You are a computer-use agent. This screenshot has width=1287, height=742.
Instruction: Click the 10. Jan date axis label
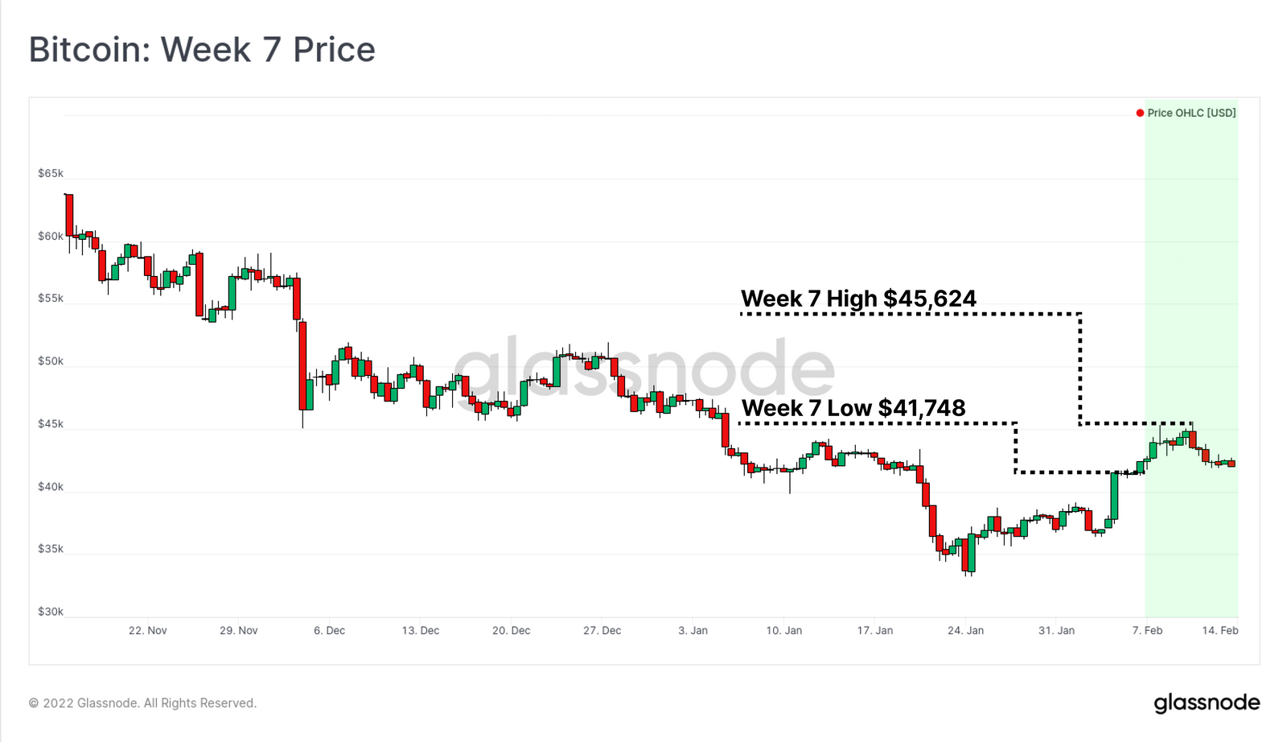point(784,630)
